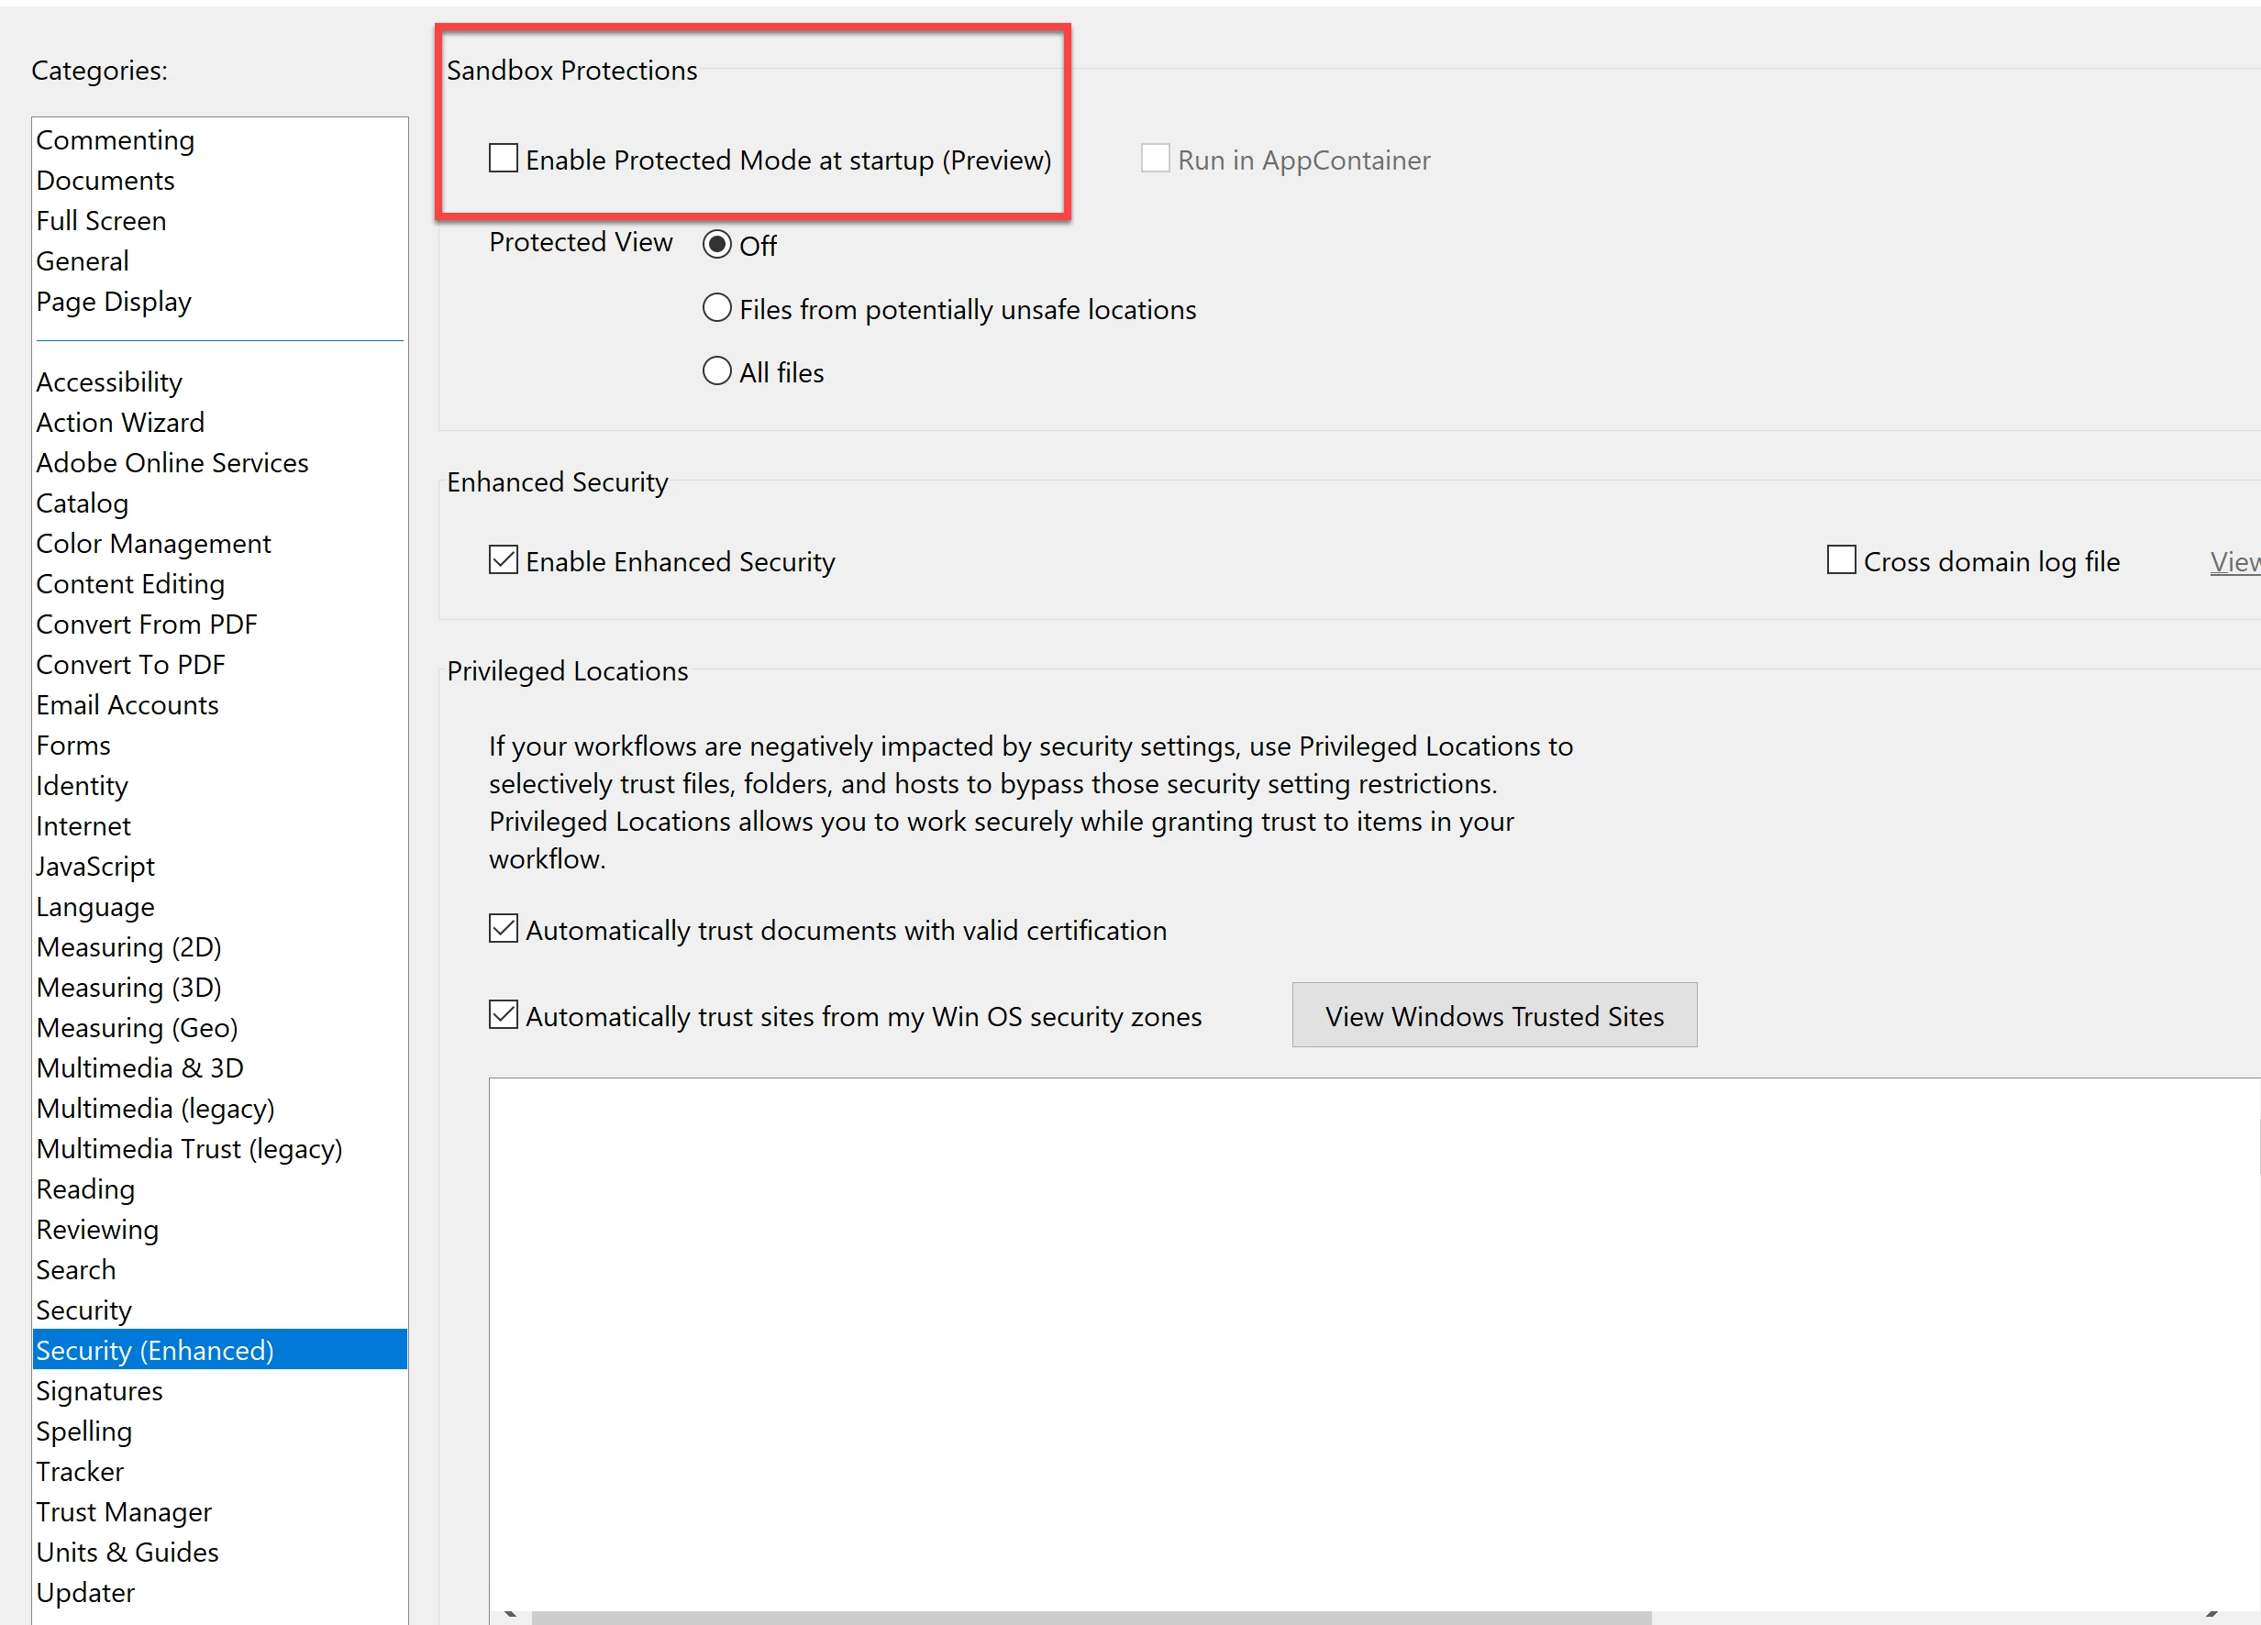Toggle trust sites from Win OS zones
Screen dimensions: 2261x1625
pos(504,1015)
